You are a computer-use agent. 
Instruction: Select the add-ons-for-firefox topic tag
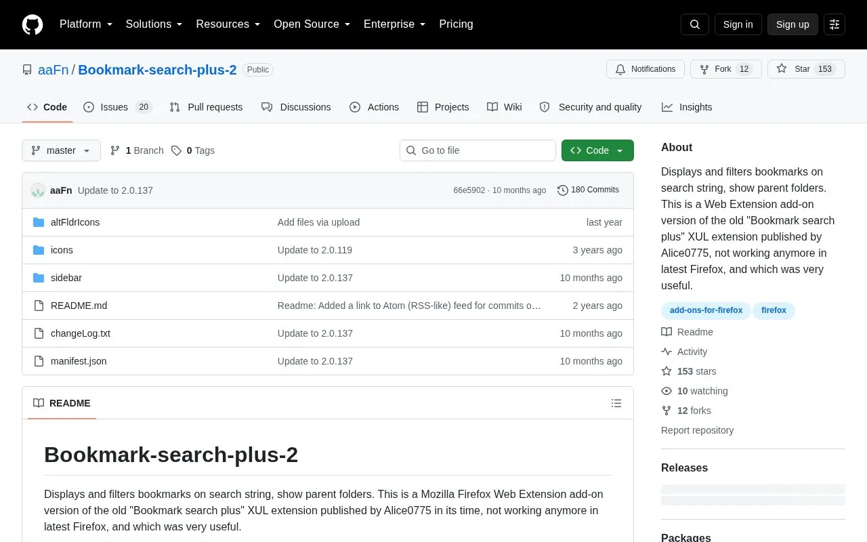point(706,310)
